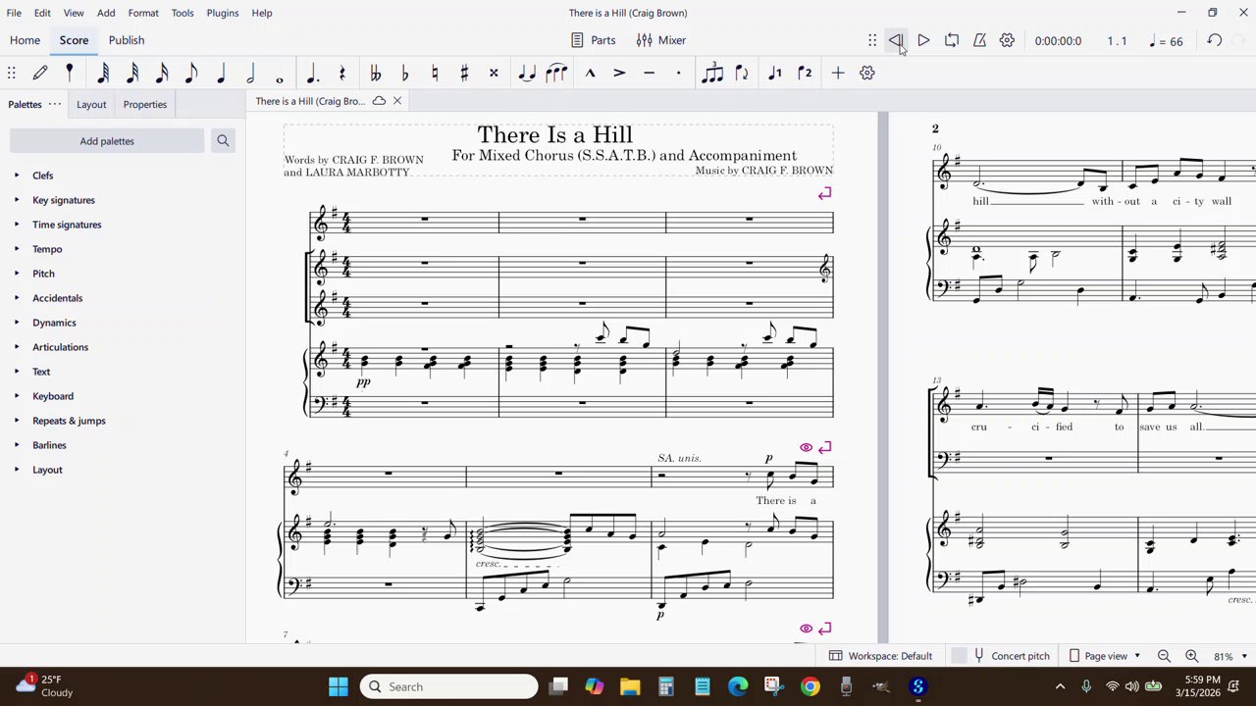Select the 64th note duration

click(x=103, y=73)
